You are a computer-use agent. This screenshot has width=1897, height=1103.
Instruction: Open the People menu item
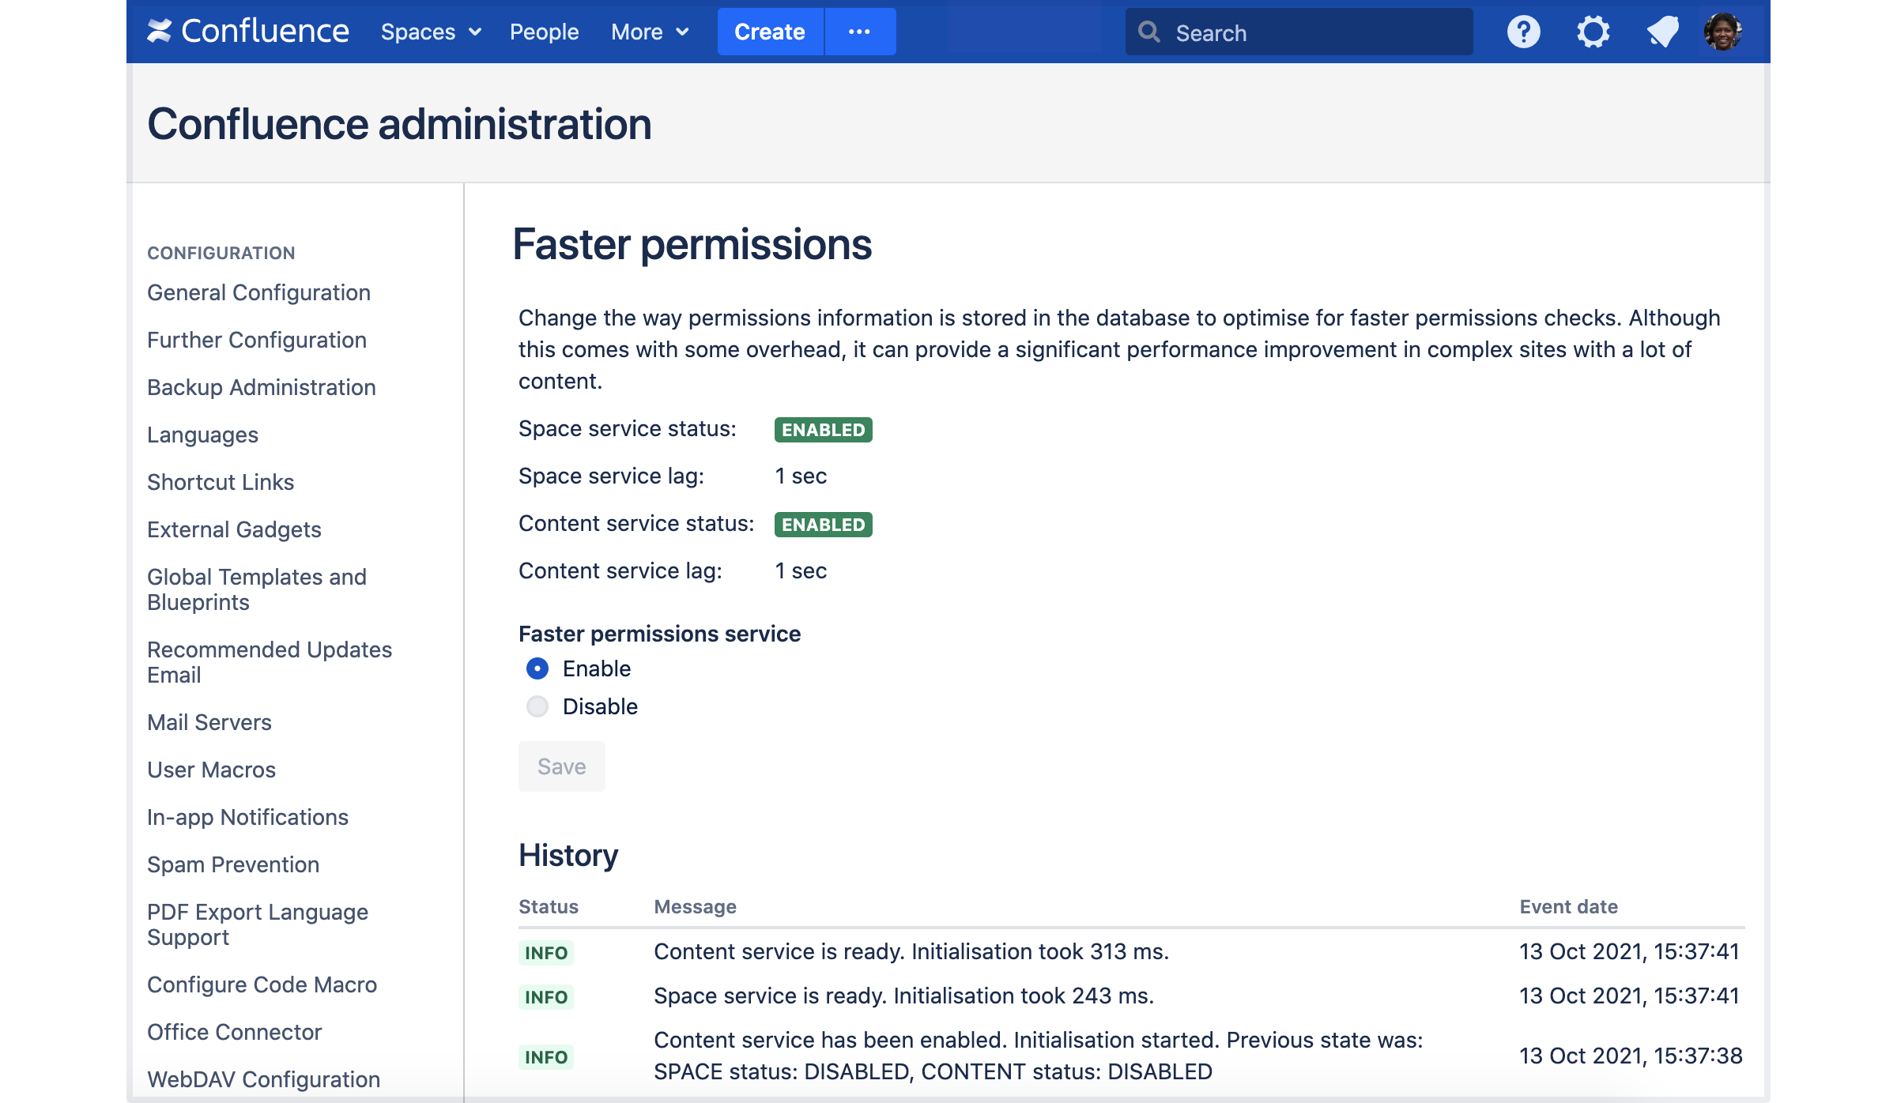[544, 32]
